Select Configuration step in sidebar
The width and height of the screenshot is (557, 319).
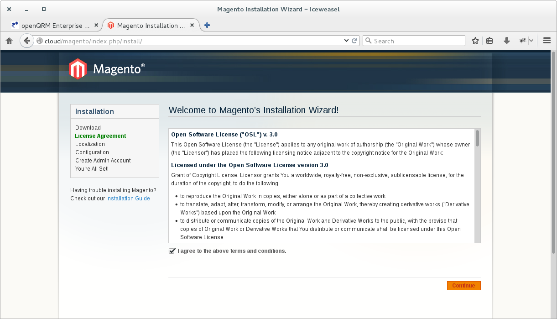[92, 152]
